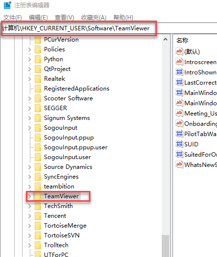Screen dimensions: 217x257
Task: Click the tree pane scrollbar thumb
Action: pyautogui.click(x=166, y=246)
